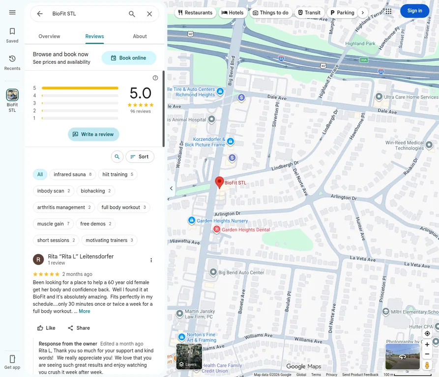Click the Win-Reed Medical Technologies marker
The height and width of the screenshot is (377, 439).
point(429,145)
